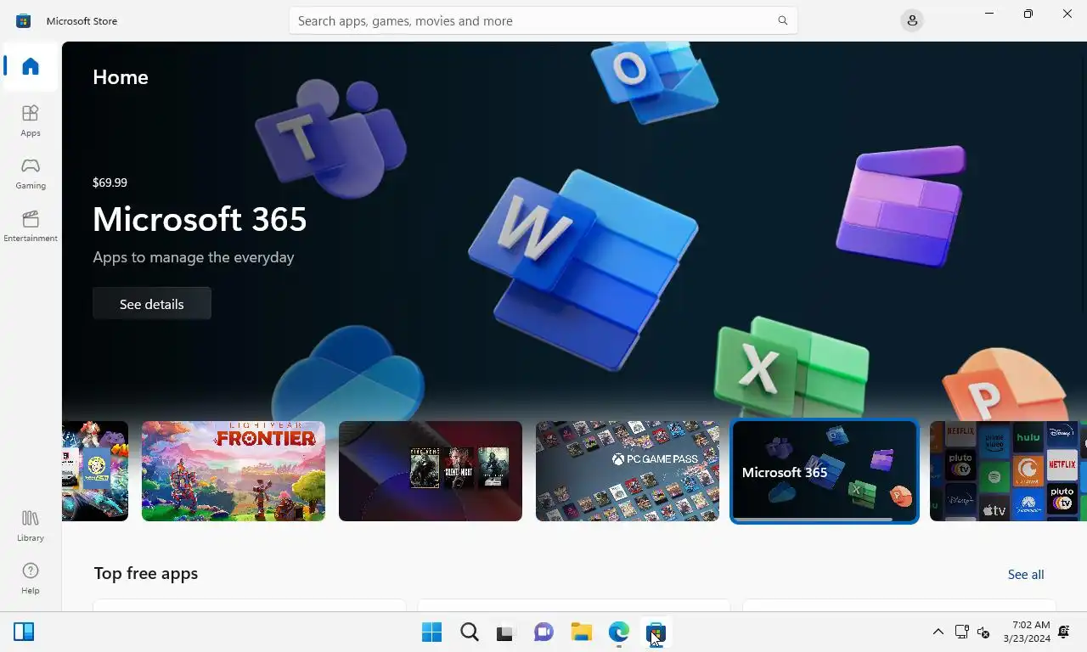Image resolution: width=1087 pixels, height=652 pixels.
Task: Open volume tray icon
Action: click(983, 632)
